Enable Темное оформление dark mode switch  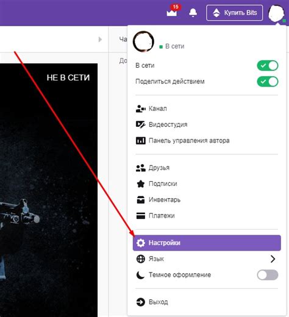tap(268, 275)
